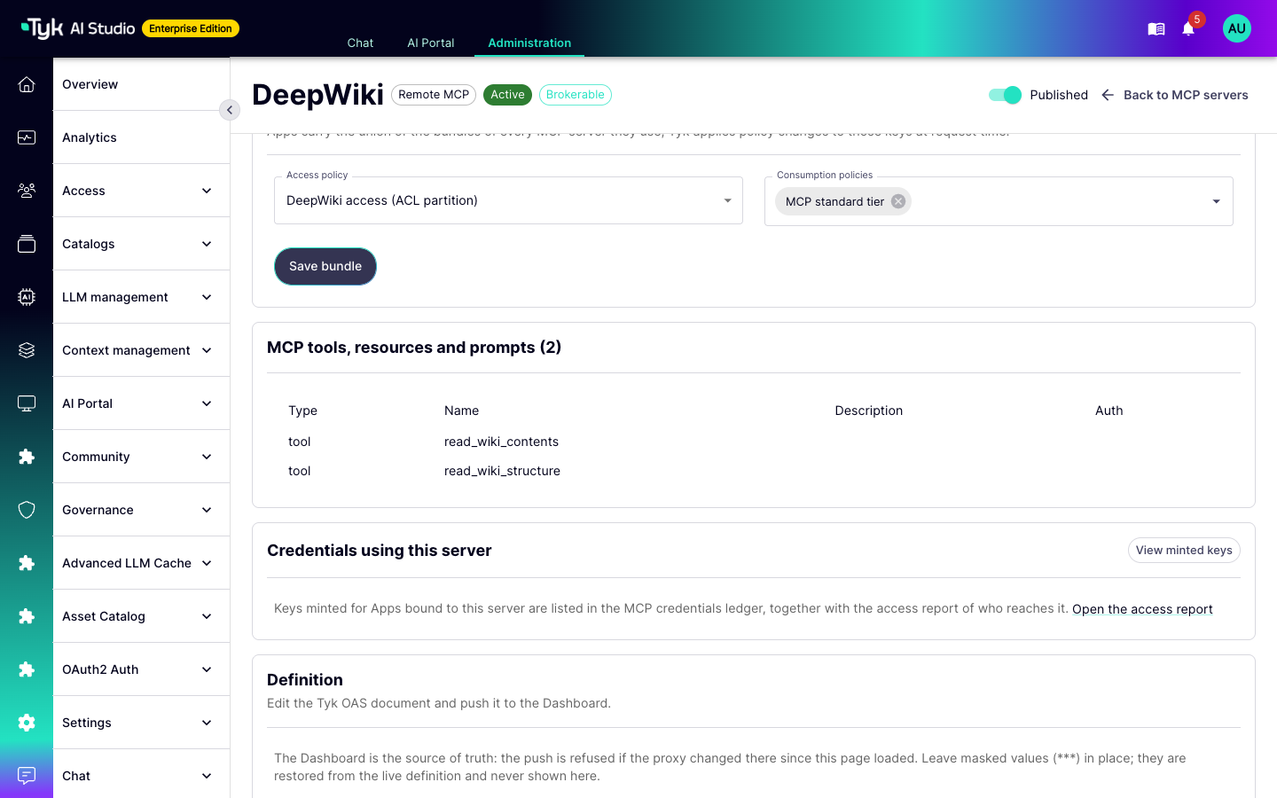1277x798 pixels.
Task: Follow the Open the access report link
Action: (1142, 609)
